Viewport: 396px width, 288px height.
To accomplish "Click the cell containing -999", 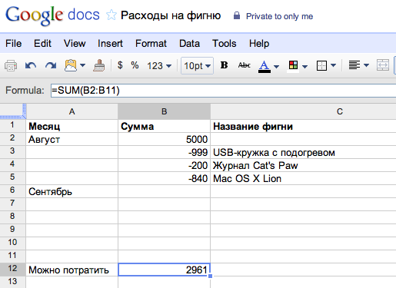I will (164, 152).
